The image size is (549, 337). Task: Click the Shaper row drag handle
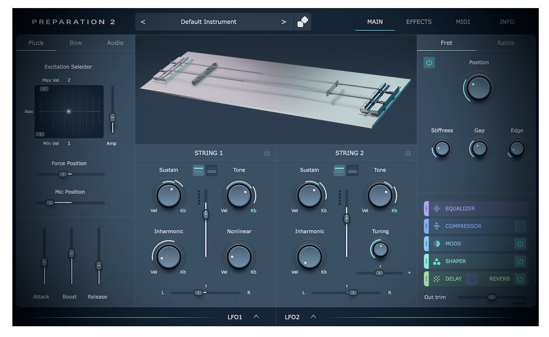[426, 261]
